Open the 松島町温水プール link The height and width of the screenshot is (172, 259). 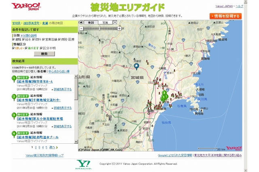[38, 137]
